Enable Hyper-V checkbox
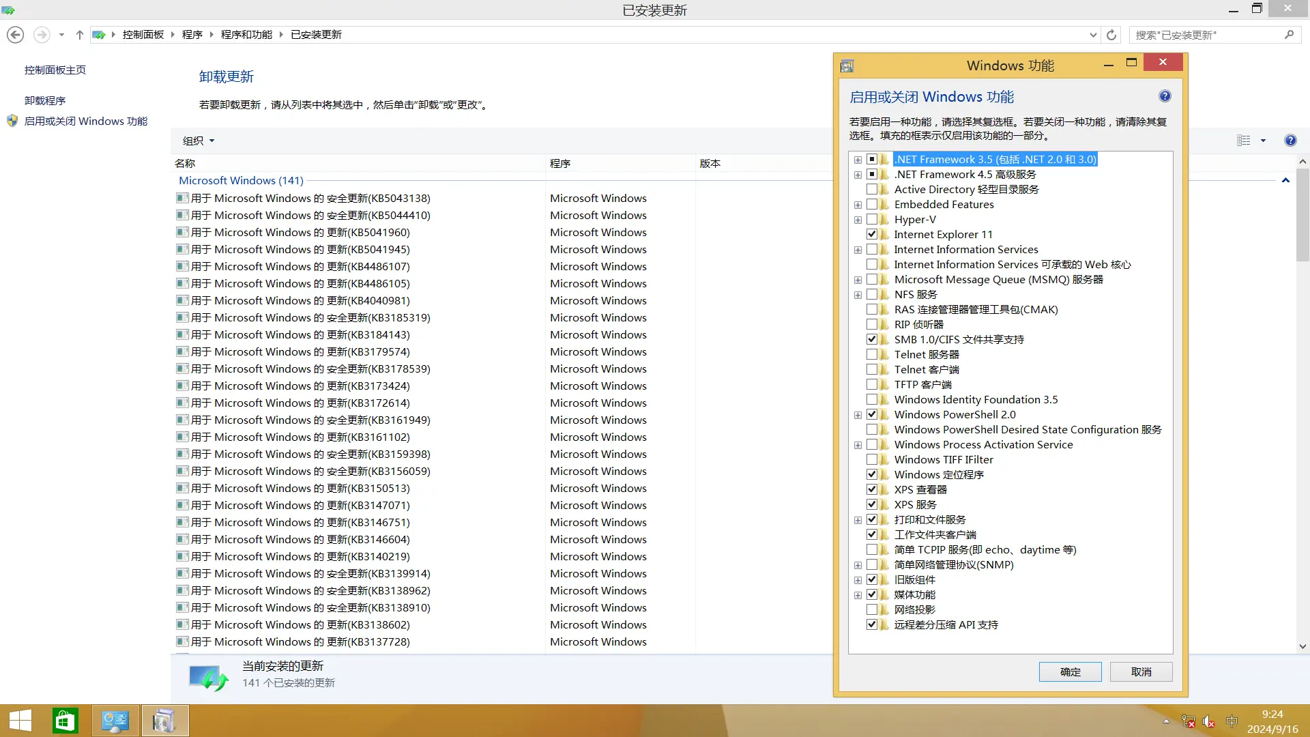1310x737 pixels. (872, 219)
